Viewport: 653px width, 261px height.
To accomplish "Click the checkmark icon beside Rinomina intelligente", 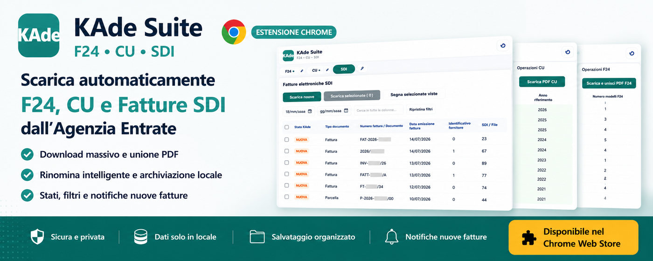I will (28, 175).
